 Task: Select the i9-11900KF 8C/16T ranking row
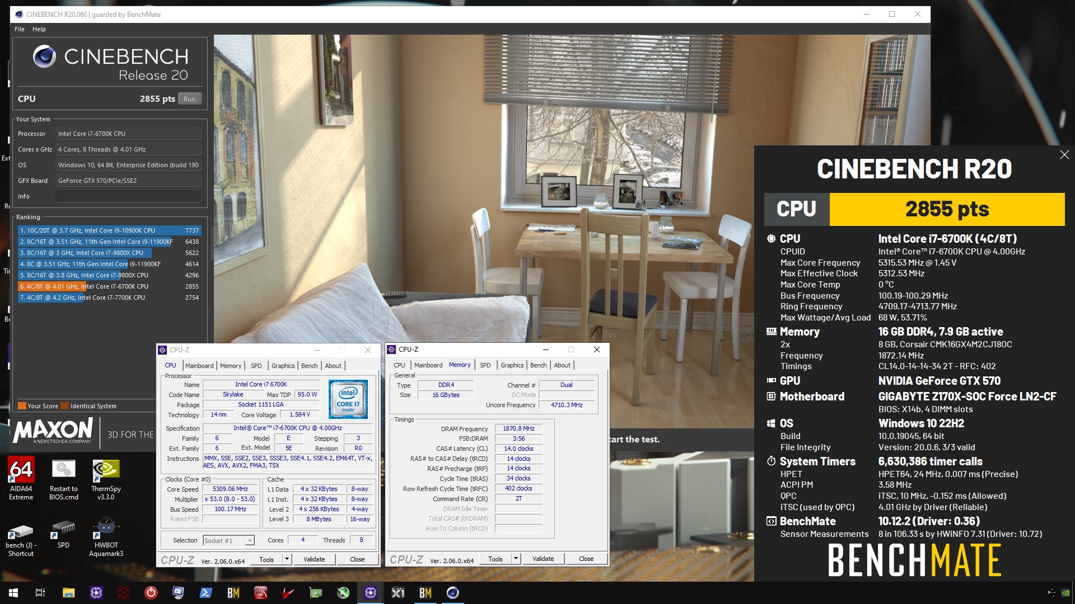coord(109,242)
